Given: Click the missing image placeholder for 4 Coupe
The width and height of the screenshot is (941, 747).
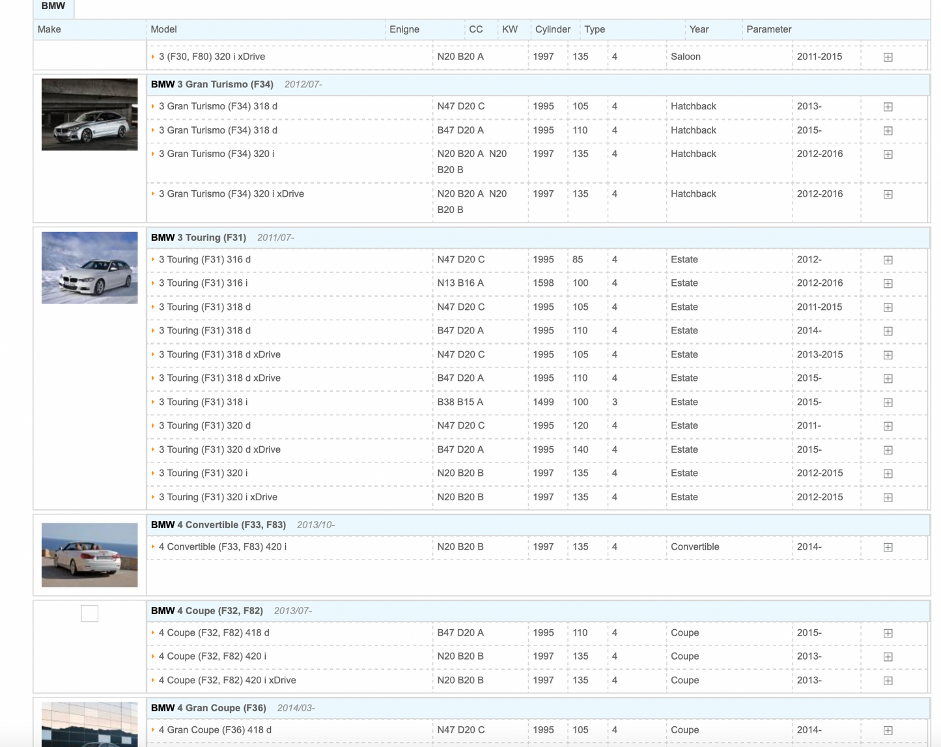Looking at the screenshot, I should click(90, 613).
